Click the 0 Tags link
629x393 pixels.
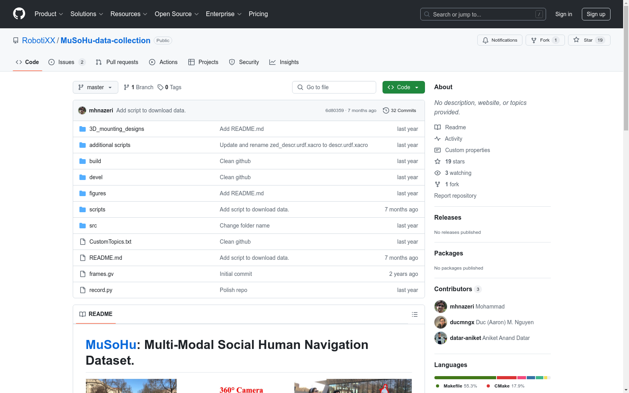[x=169, y=87]
